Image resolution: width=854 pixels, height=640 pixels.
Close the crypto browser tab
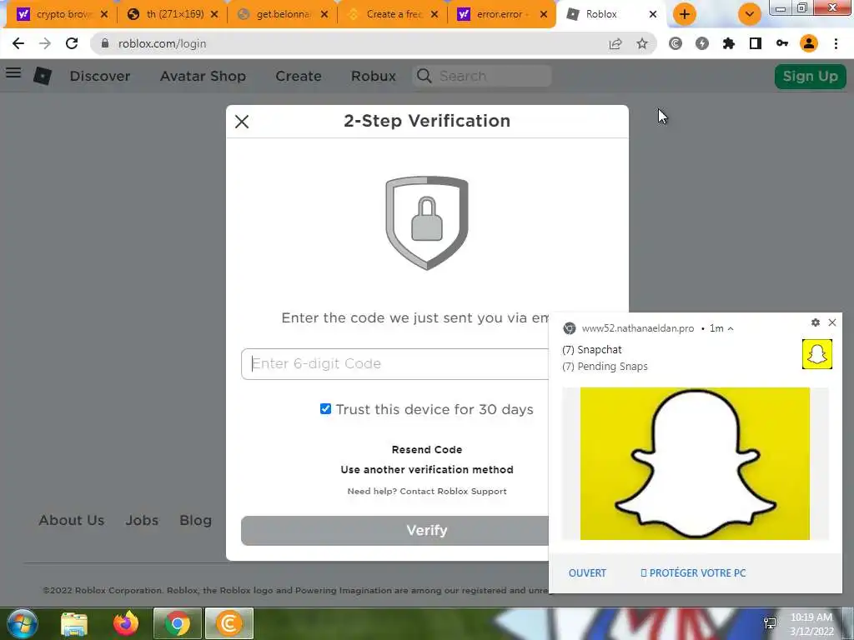coord(104,15)
